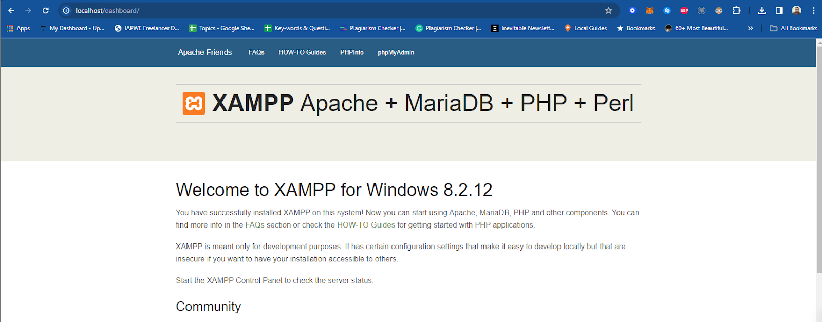Open Topics - Google She... bookmark
This screenshot has height=322, width=822.
tap(221, 28)
